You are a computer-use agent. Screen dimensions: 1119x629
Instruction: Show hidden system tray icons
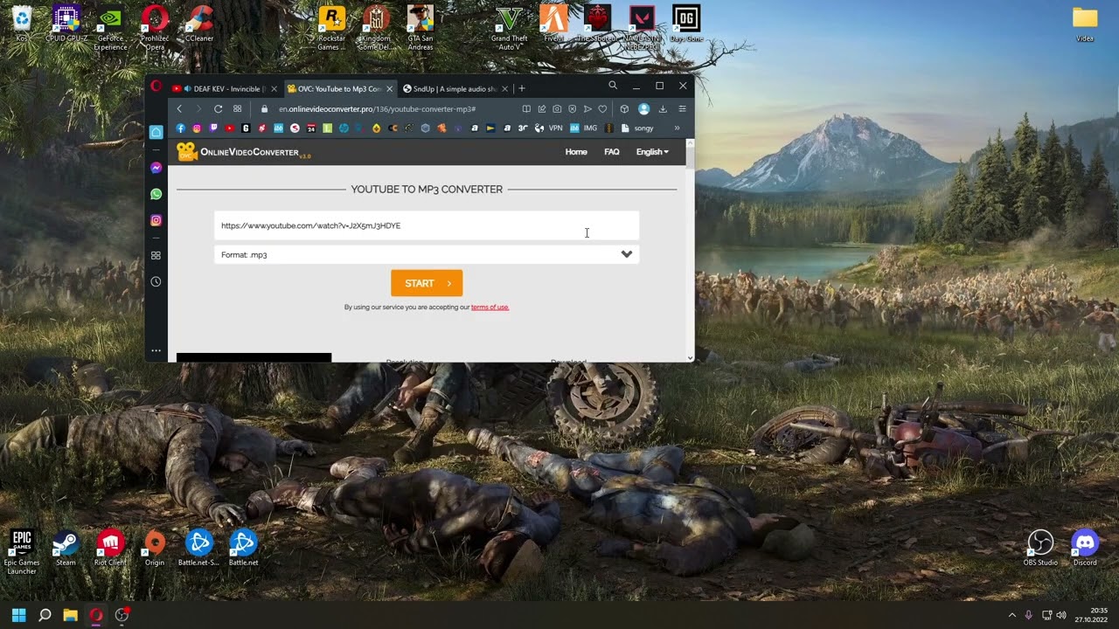(x=1012, y=615)
